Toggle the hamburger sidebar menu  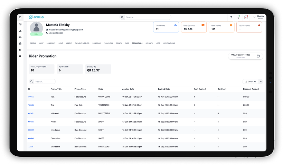point(20,17)
